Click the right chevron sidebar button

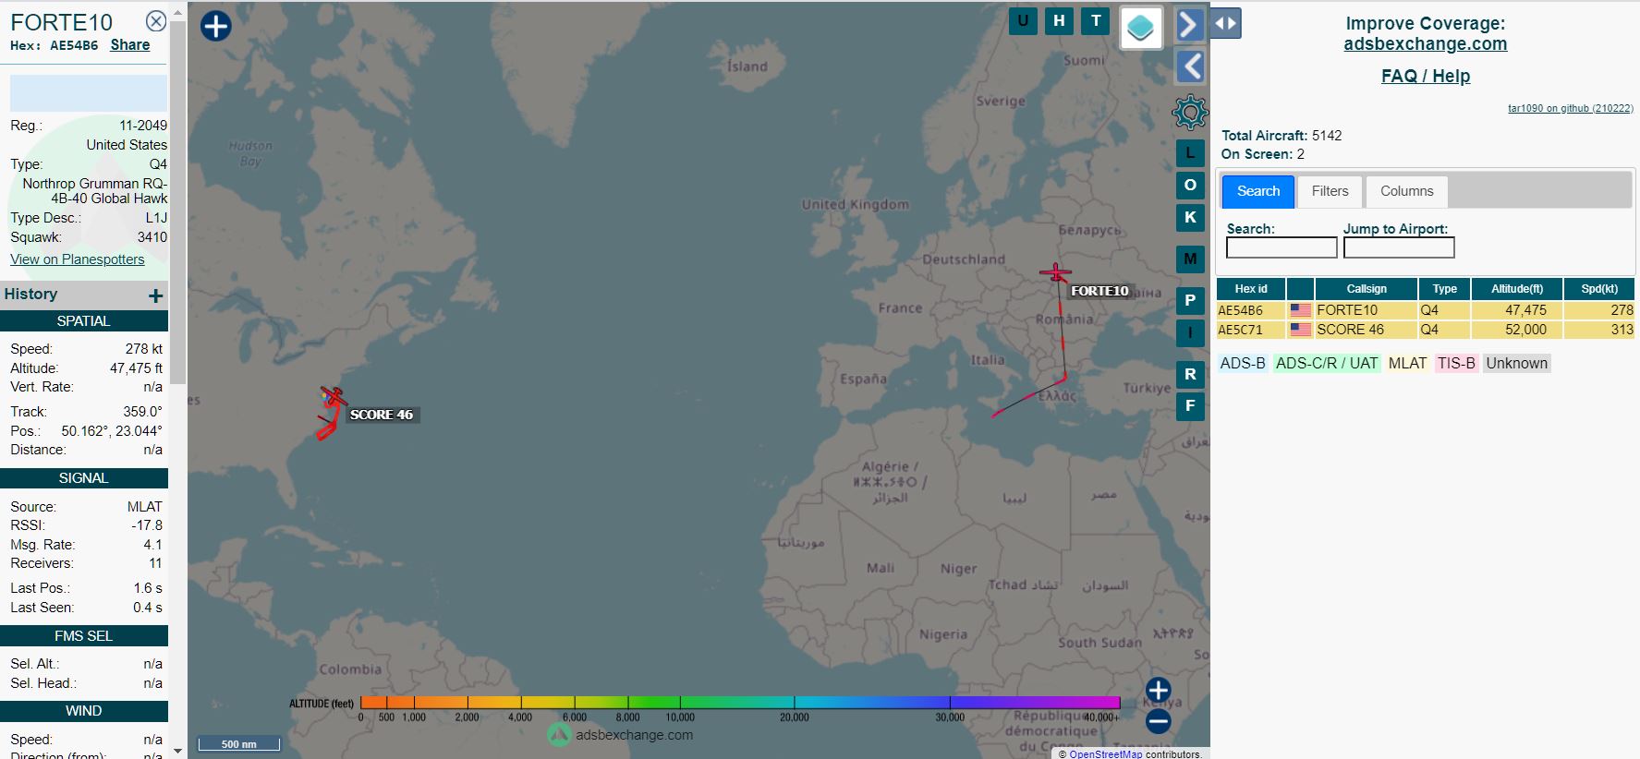pyautogui.click(x=1190, y=25)
